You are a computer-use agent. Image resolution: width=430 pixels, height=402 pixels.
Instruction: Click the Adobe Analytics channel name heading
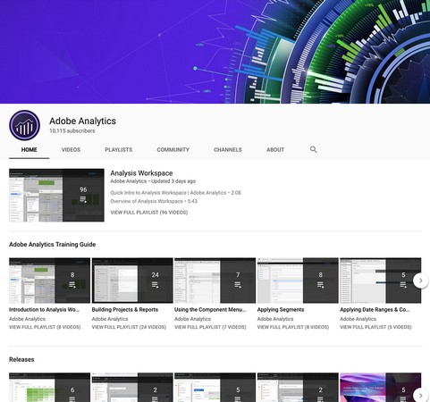[82, 121]
